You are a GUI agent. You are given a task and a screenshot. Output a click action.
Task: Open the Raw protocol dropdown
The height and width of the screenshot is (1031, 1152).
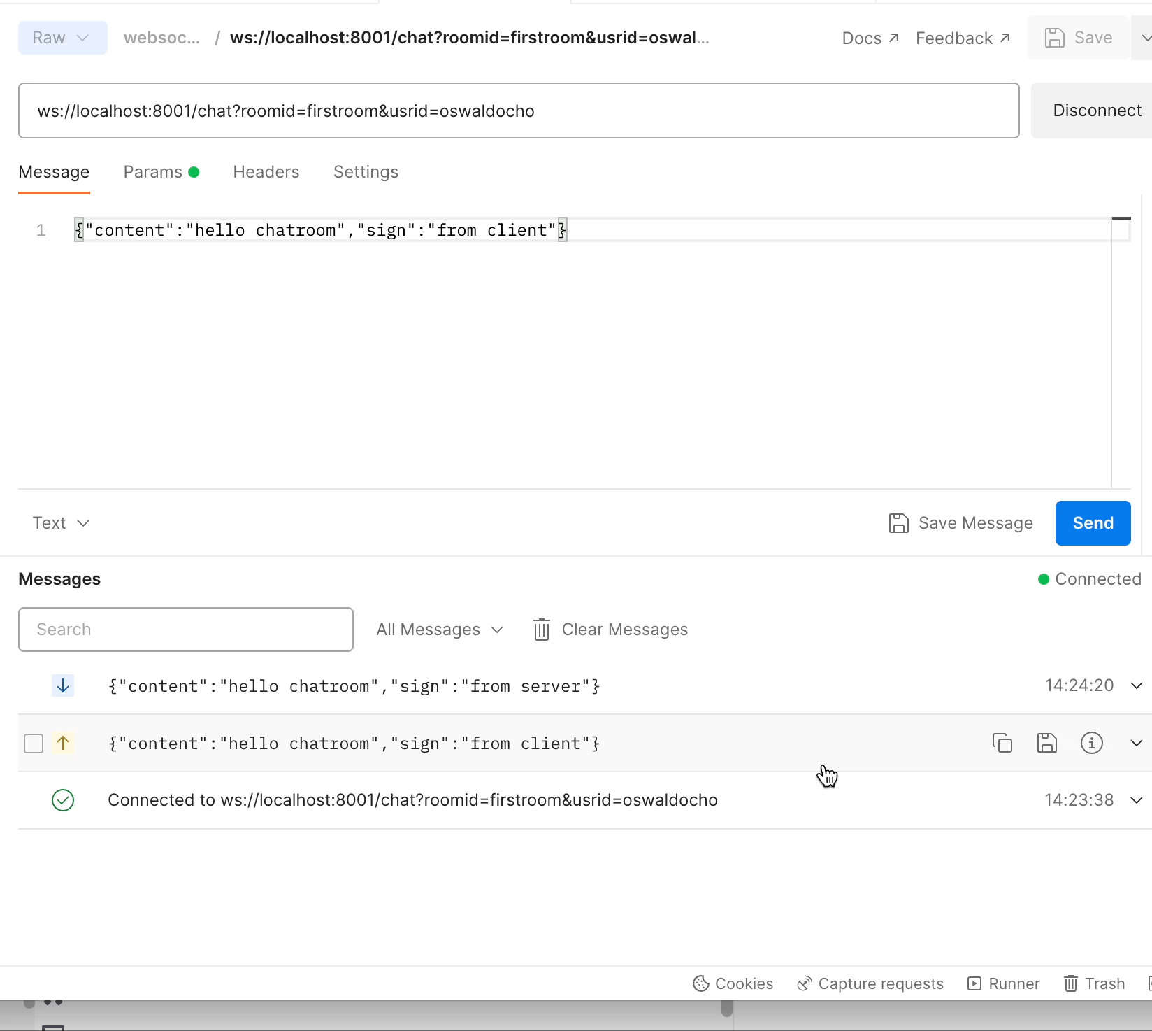63,38
